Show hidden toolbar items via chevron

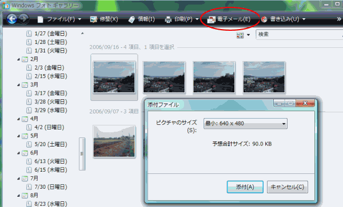coord(339,19)
